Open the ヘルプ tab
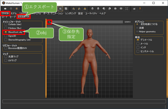The height and width of the screenshot is (109, 168). coord(102,13)
